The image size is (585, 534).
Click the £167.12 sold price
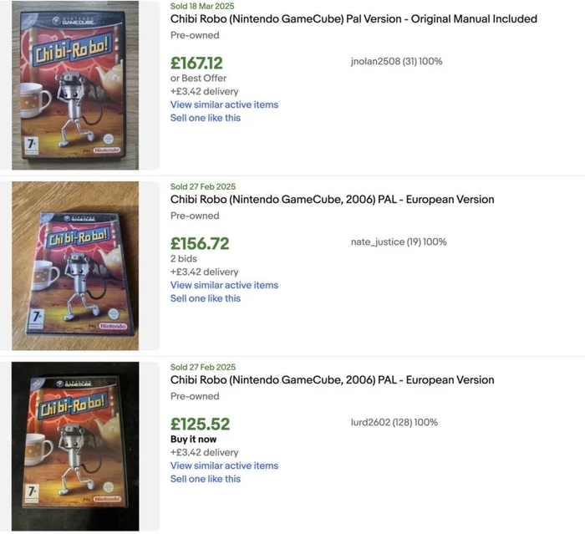coord(196,63)
